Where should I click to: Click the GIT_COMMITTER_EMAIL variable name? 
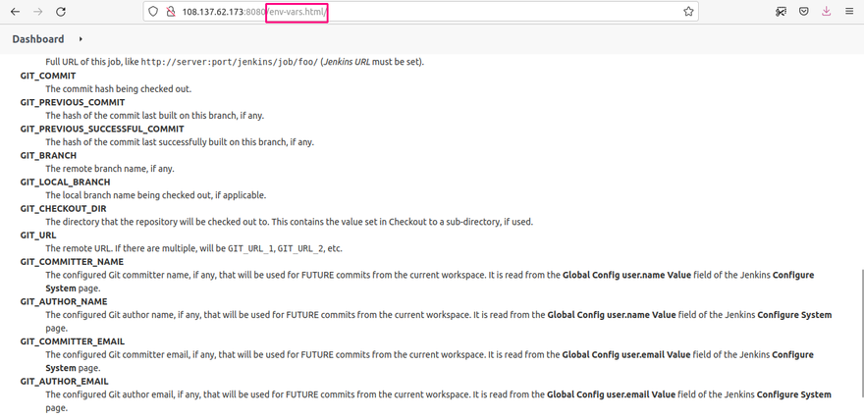click(73, 341)
